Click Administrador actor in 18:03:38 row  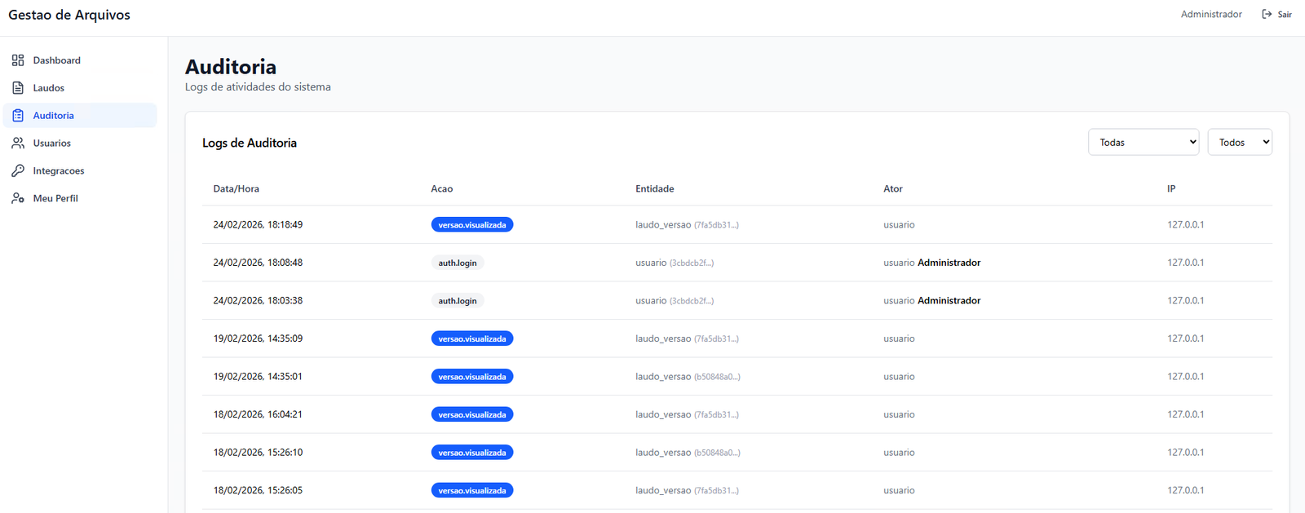point(949,301)
